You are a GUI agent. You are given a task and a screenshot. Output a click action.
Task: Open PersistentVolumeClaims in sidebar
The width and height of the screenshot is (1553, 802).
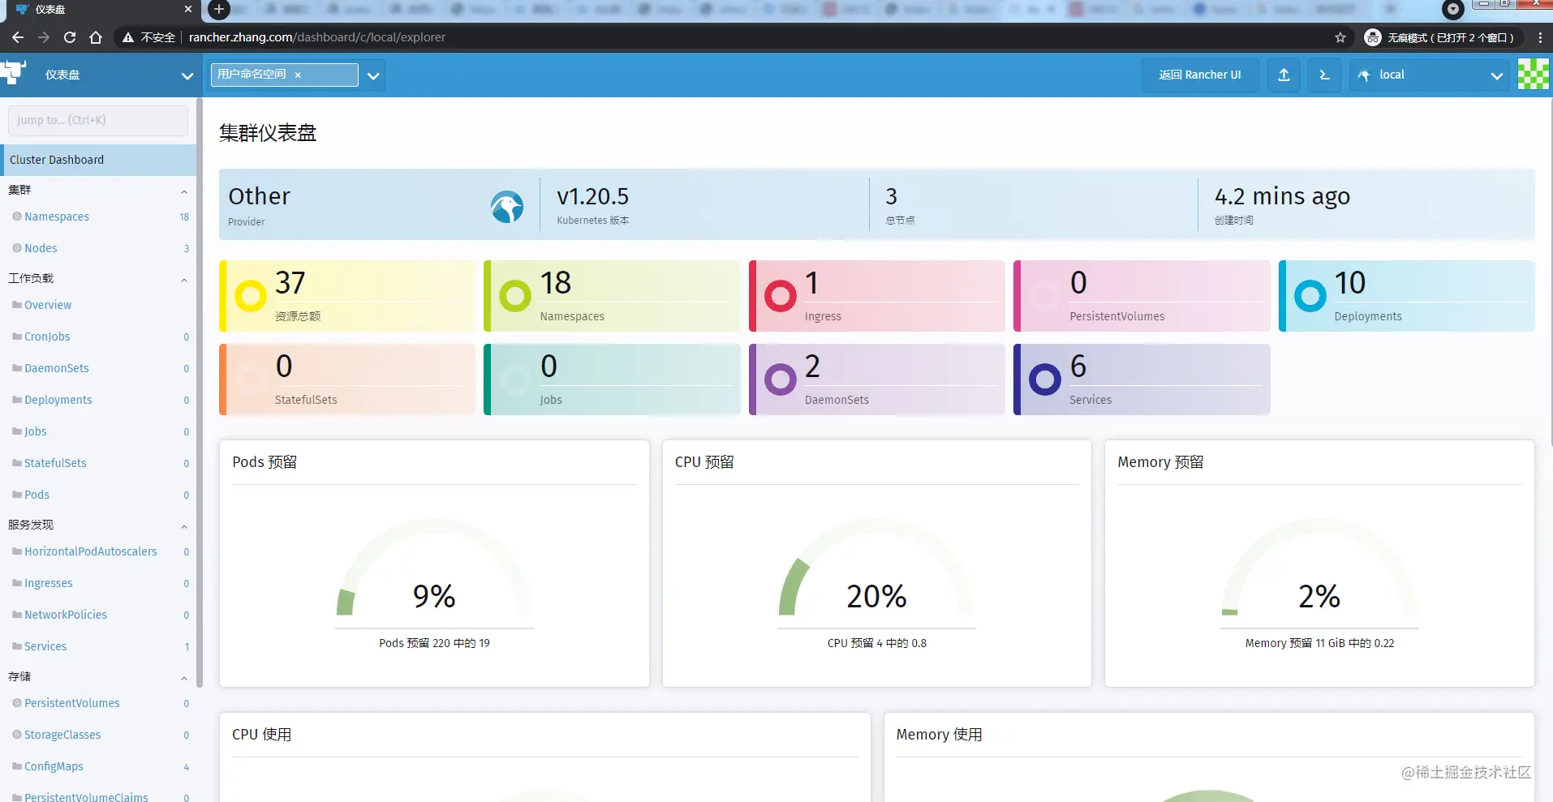click(x=86, y=796)
